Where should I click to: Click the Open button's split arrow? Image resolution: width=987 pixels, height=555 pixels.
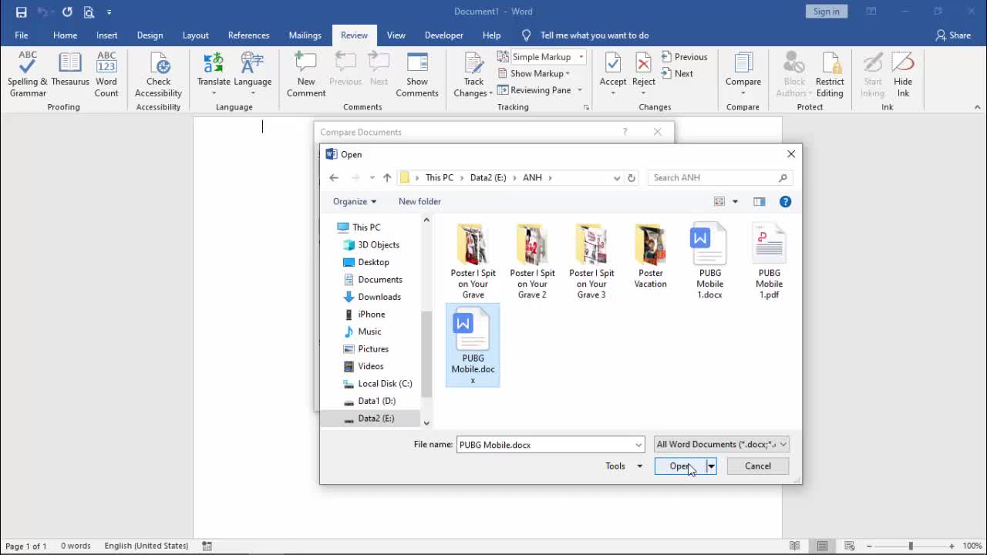[x=711, y=466]
